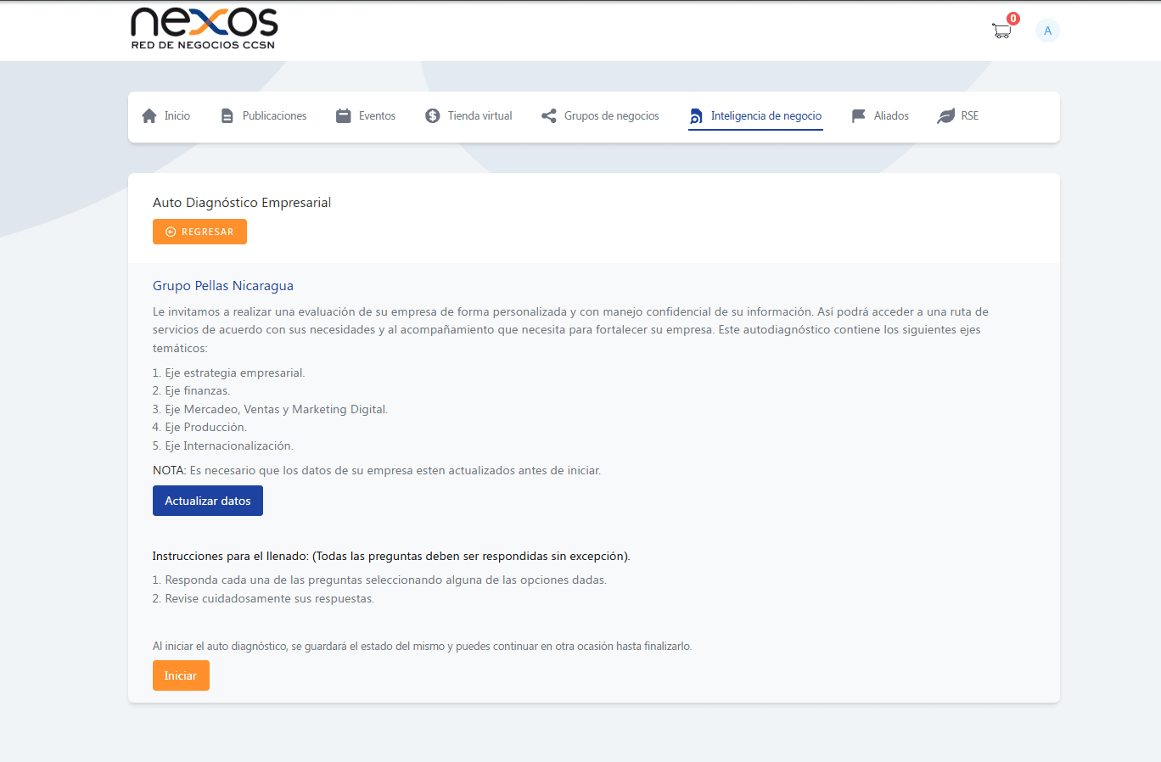Go to the RSE tab
1161x762 pixels.
tap(958, 115)
